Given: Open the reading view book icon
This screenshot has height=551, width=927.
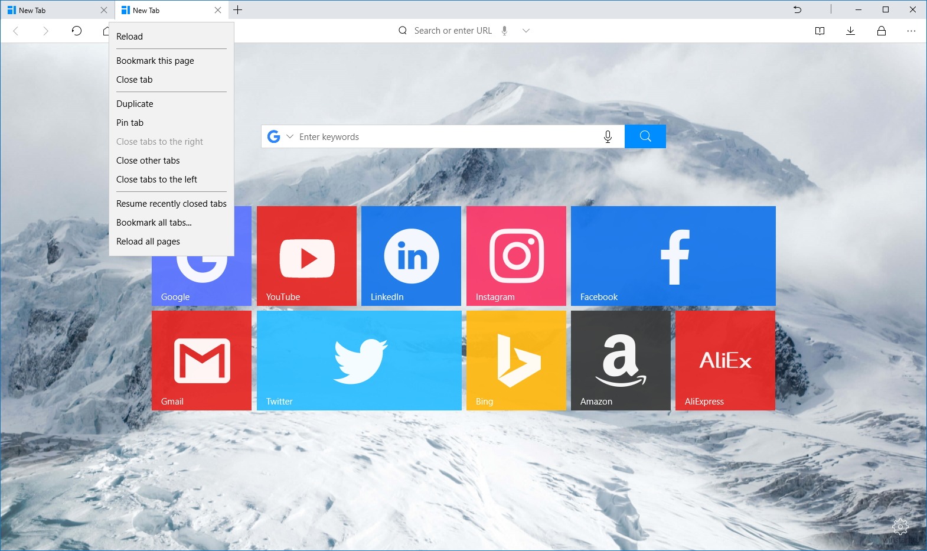Looking at the screenshot, I should 820,31.
